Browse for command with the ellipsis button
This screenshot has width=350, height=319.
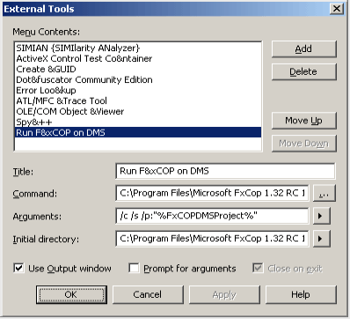(324, 193)
